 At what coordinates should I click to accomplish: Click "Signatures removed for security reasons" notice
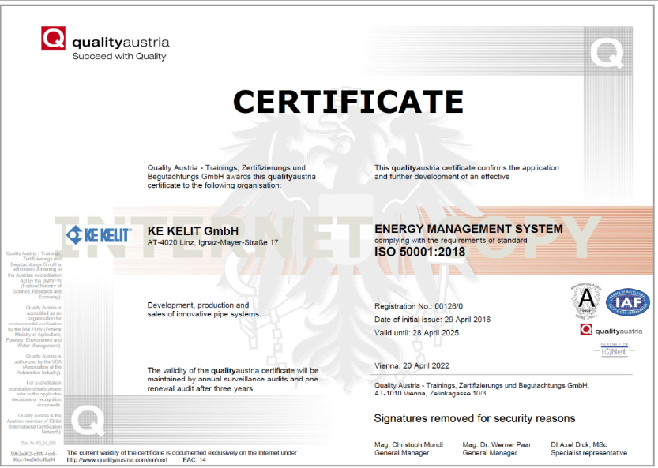(x=475, y=418)
